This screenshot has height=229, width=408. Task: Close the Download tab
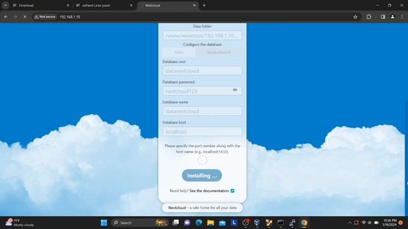(68, 6)
